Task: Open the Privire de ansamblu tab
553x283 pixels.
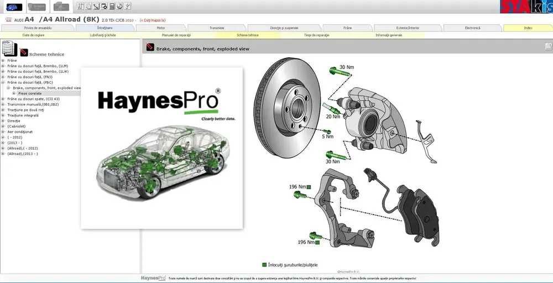Action: [38, 28]
